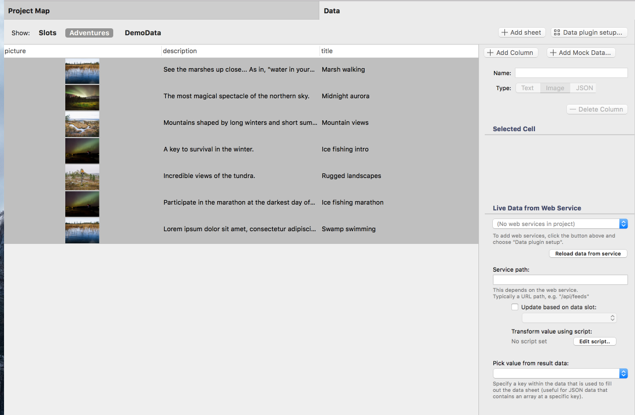Click the picture column header
The image size is (635, 415).
pos(83,51)
